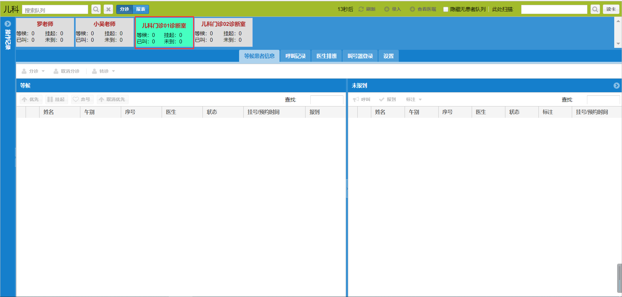This screenshot has height=297, width=622.
Task: Open the 转诊 dropdown arrow
Action: point(113,71)
